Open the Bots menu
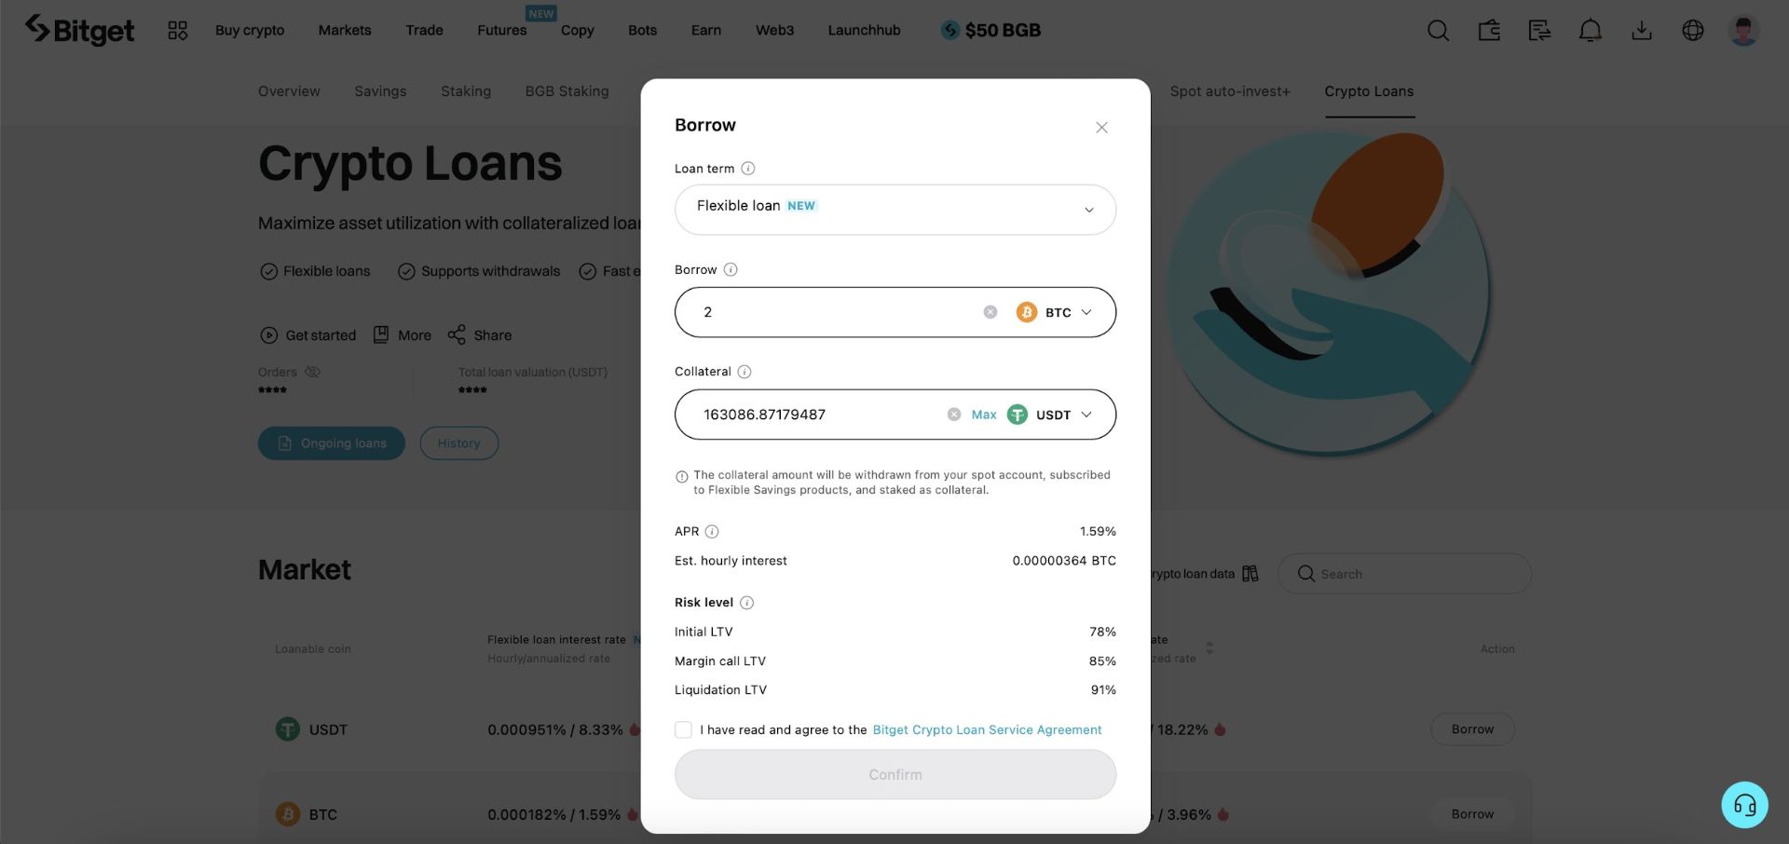Screen dimensions: 1789x844 pyautogui.click(x=643, y=31)
